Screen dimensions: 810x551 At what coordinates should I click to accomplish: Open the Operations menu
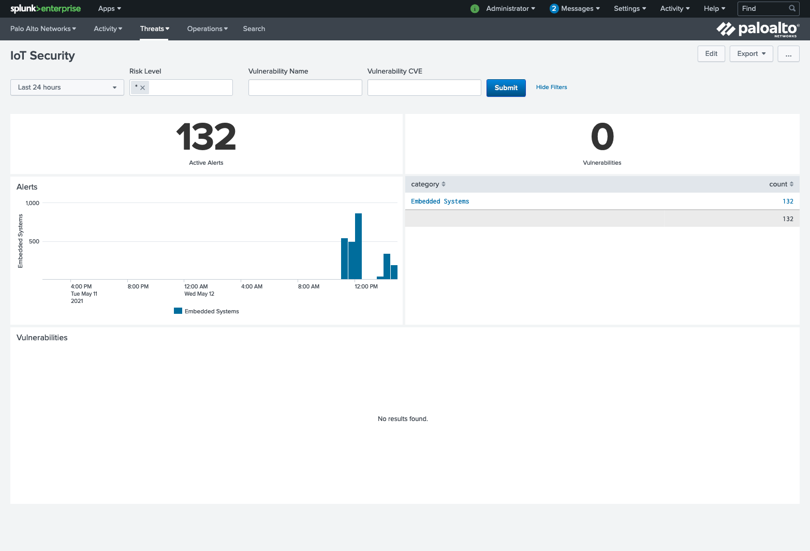point(207,28)
